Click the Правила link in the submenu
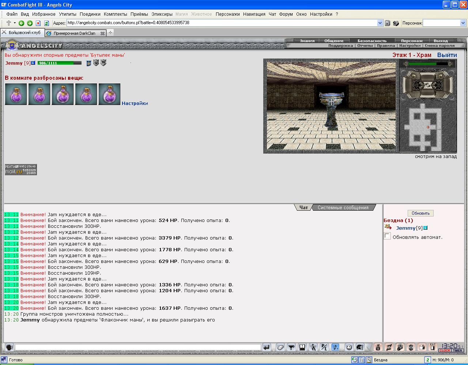Viewport: 468px width, 365px height. (x=386, y=46)
